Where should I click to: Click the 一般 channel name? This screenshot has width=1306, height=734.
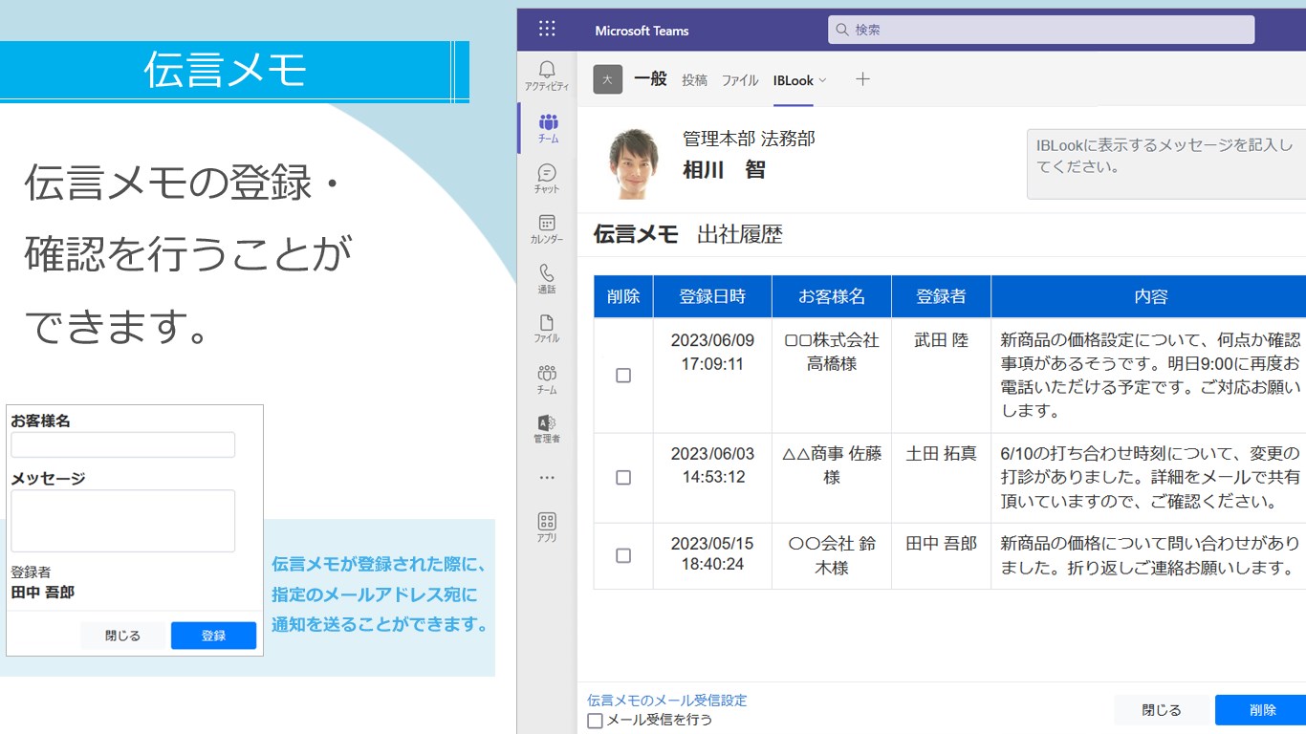pyautogui.click(x=650, y=79)
